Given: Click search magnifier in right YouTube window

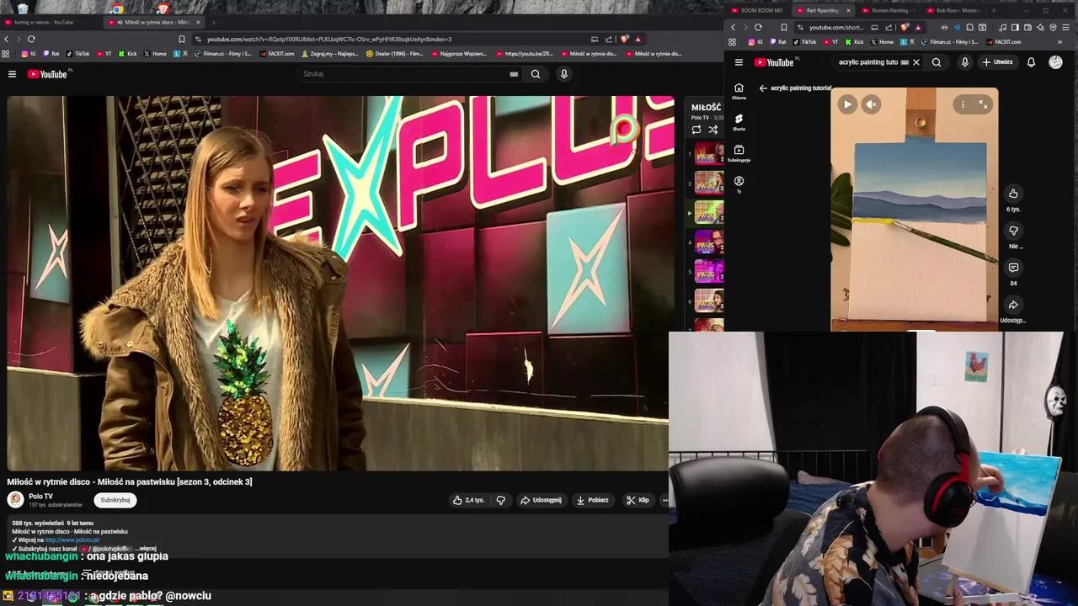Looking at the screenshot, I should 937,62.
